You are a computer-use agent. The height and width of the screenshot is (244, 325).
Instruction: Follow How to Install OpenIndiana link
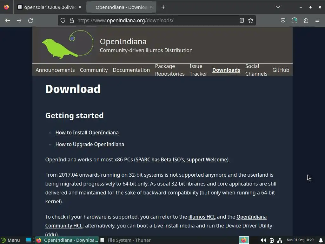coord(87,132)
